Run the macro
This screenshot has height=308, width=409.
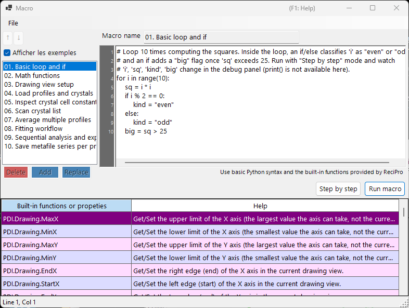385,189
